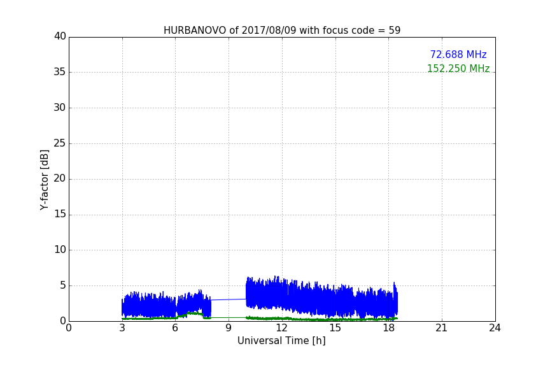Click the y-axis tick label 40
Screen dimensions: 550x367
60,36
